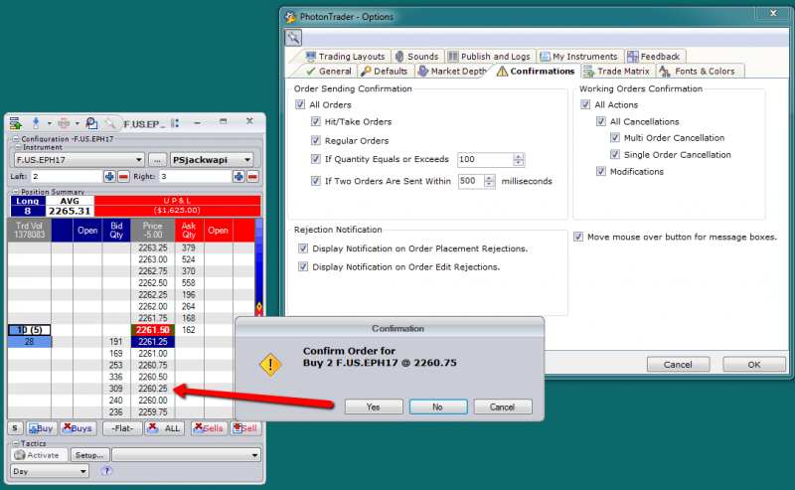
Task: Click Yes in the Confirmation dialog
Action: click(x=374, y=407)
